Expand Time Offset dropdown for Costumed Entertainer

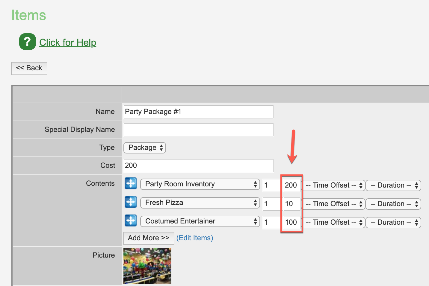(333, 223)
